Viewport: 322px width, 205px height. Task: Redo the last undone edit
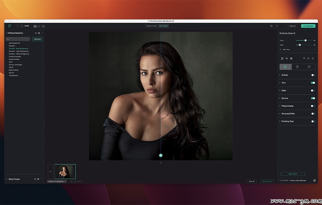coord(277,26)
